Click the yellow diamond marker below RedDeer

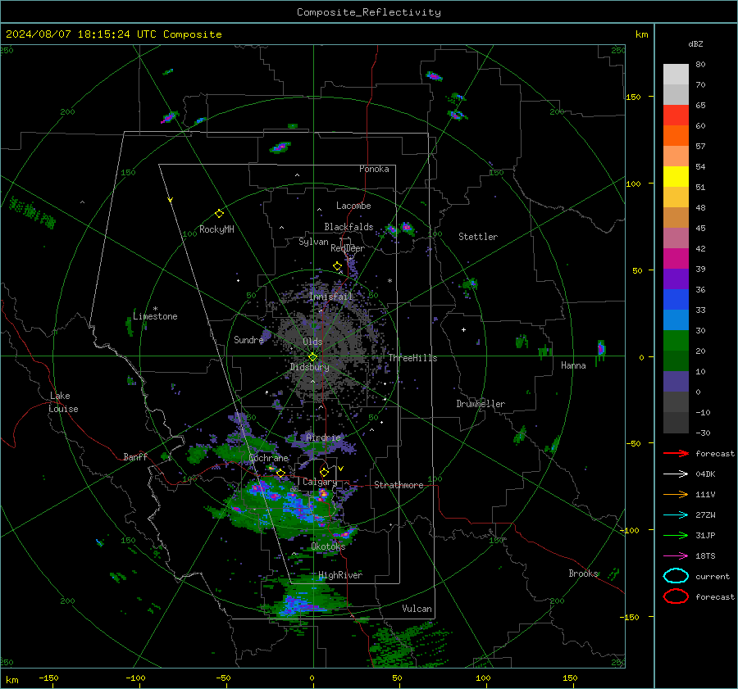[338, 266]
